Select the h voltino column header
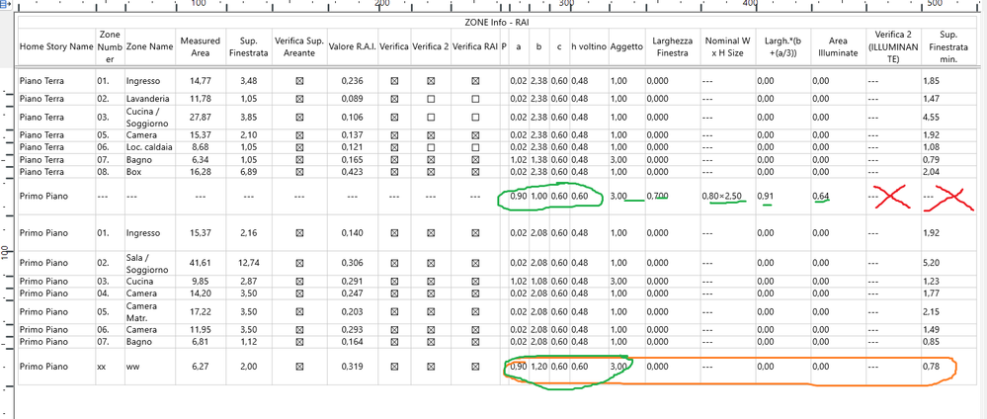Viewport: 987px width, 419px height. [589, 46]
